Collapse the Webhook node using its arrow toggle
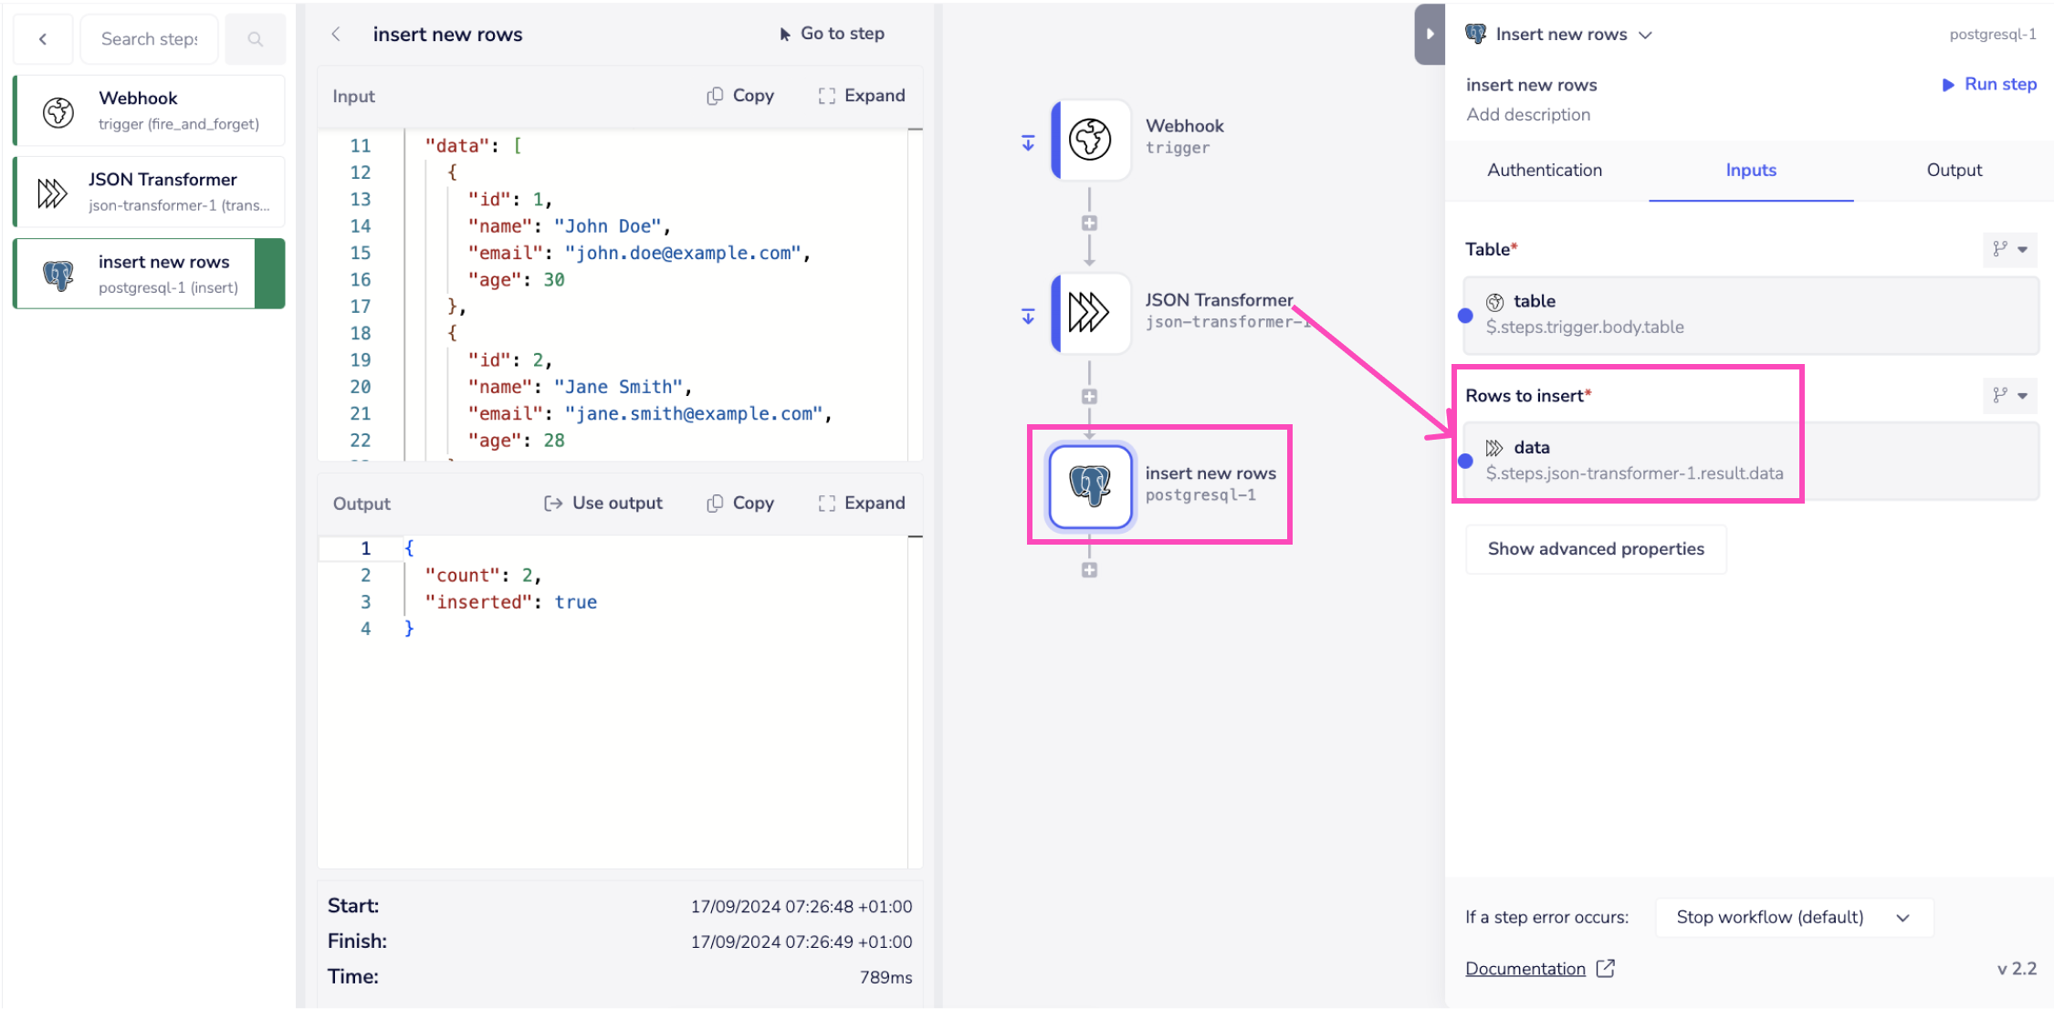This screenshot has height=1009, width=2054. pyautogui.click(x=1029, y=141)
